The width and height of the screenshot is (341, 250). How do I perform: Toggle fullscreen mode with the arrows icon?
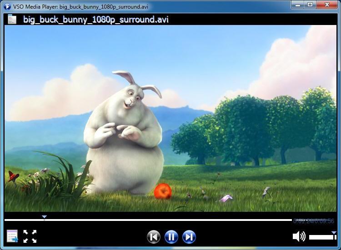click(30, 236)
